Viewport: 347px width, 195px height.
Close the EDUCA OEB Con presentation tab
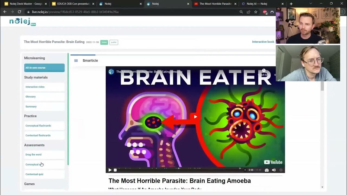[94, 4]
